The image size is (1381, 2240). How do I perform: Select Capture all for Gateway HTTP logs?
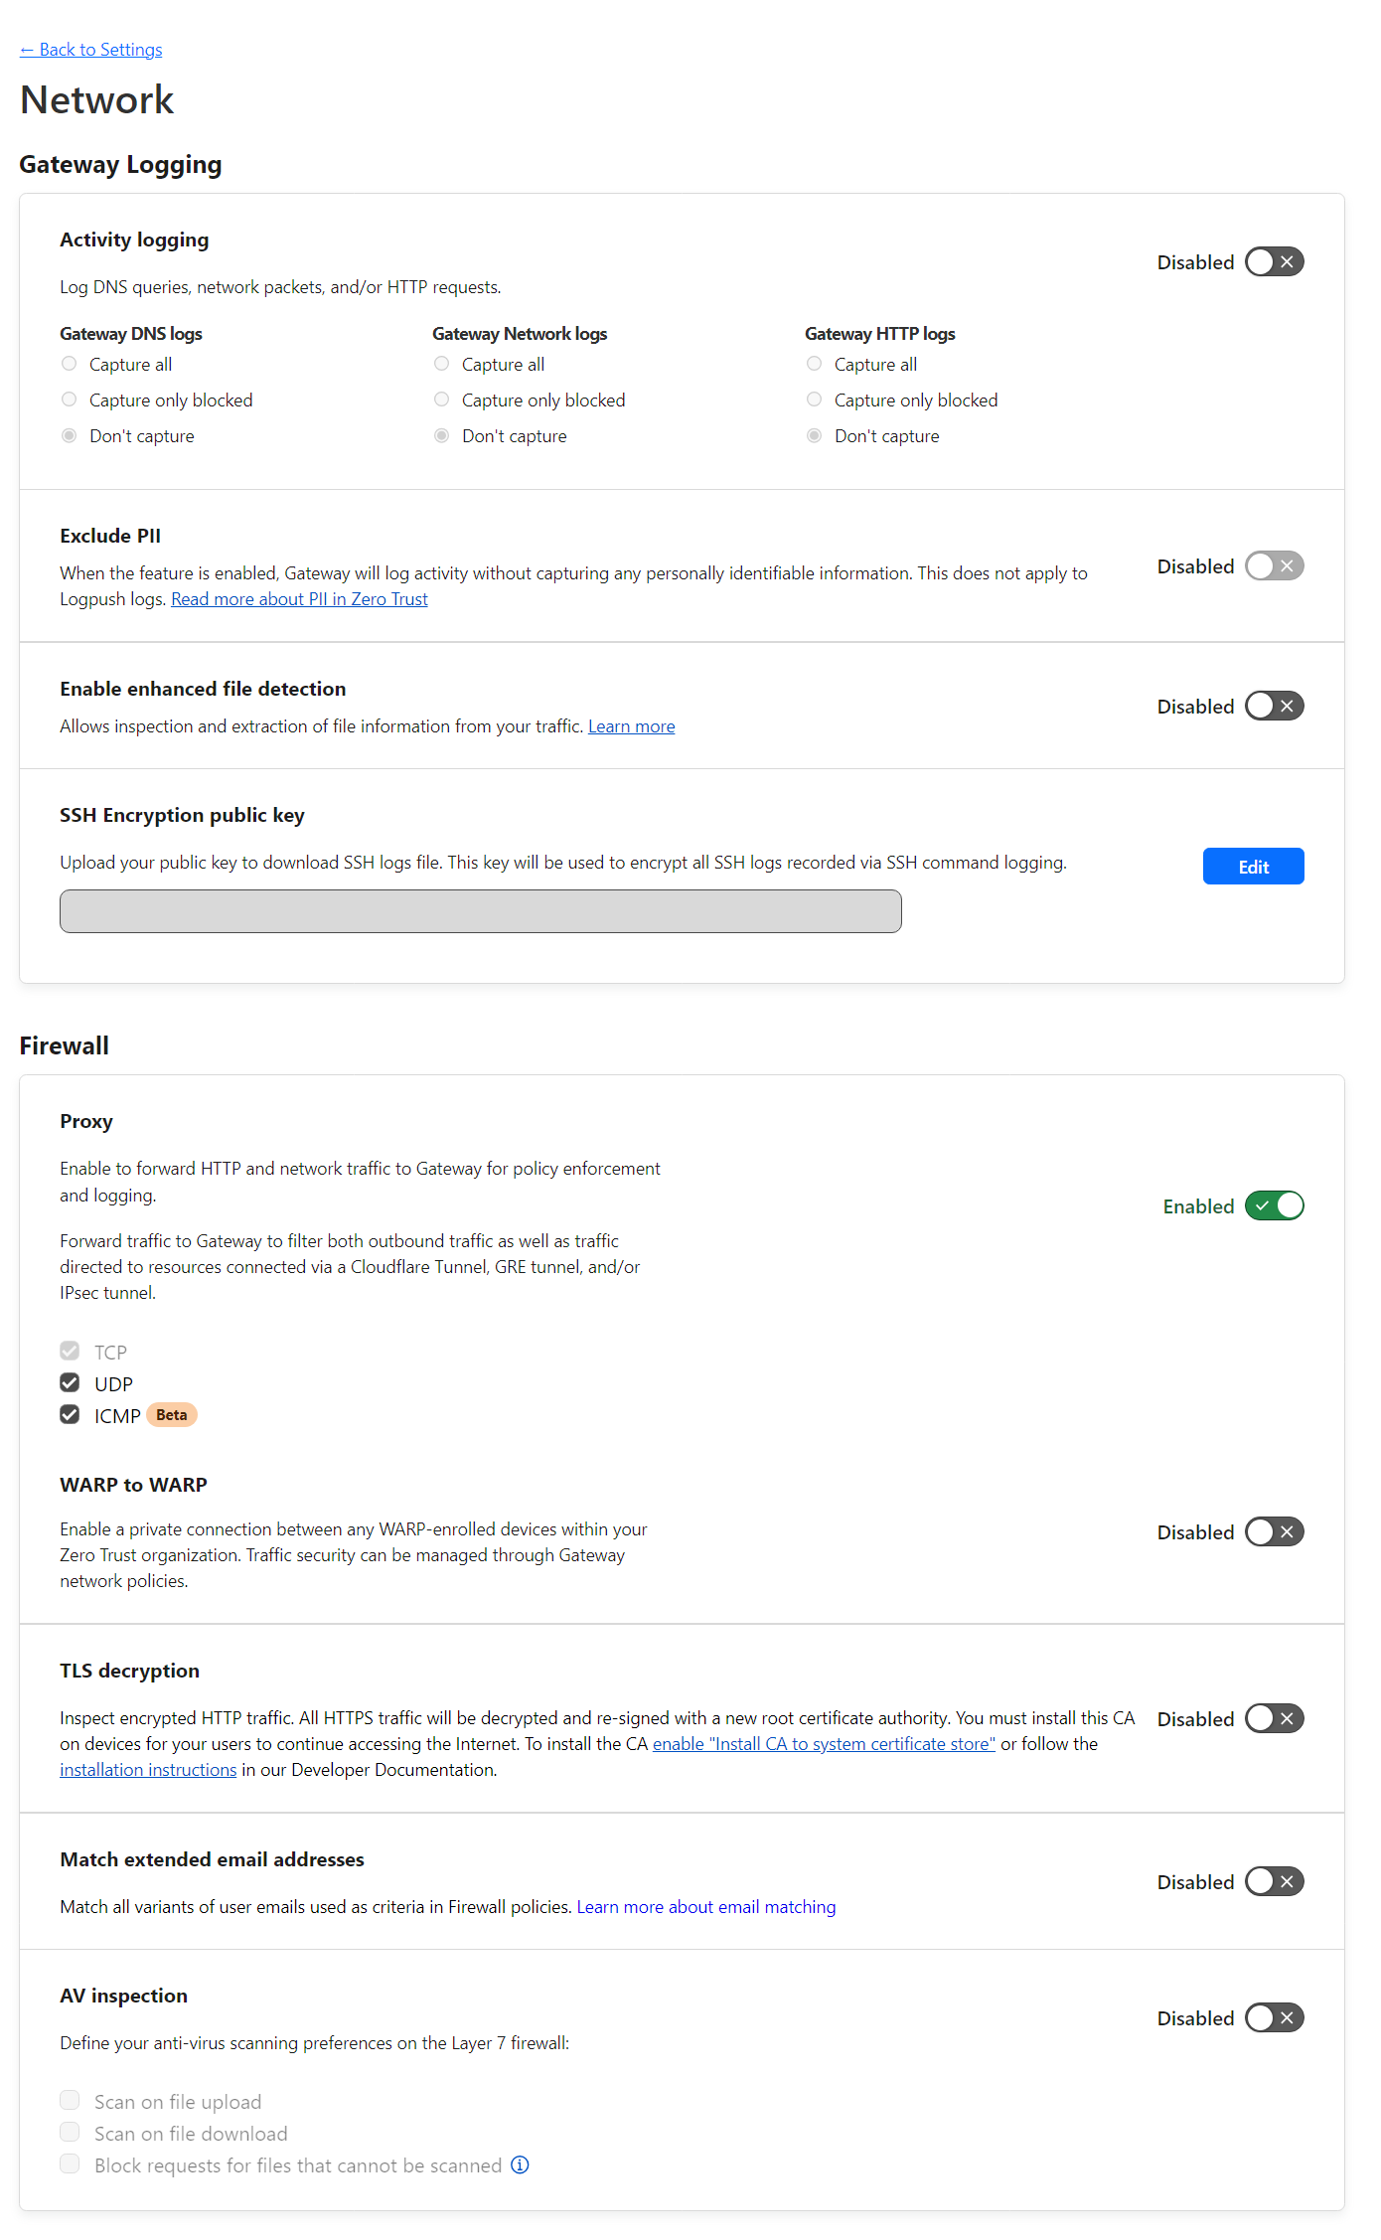pyautogui.click(x=815, y=364)
